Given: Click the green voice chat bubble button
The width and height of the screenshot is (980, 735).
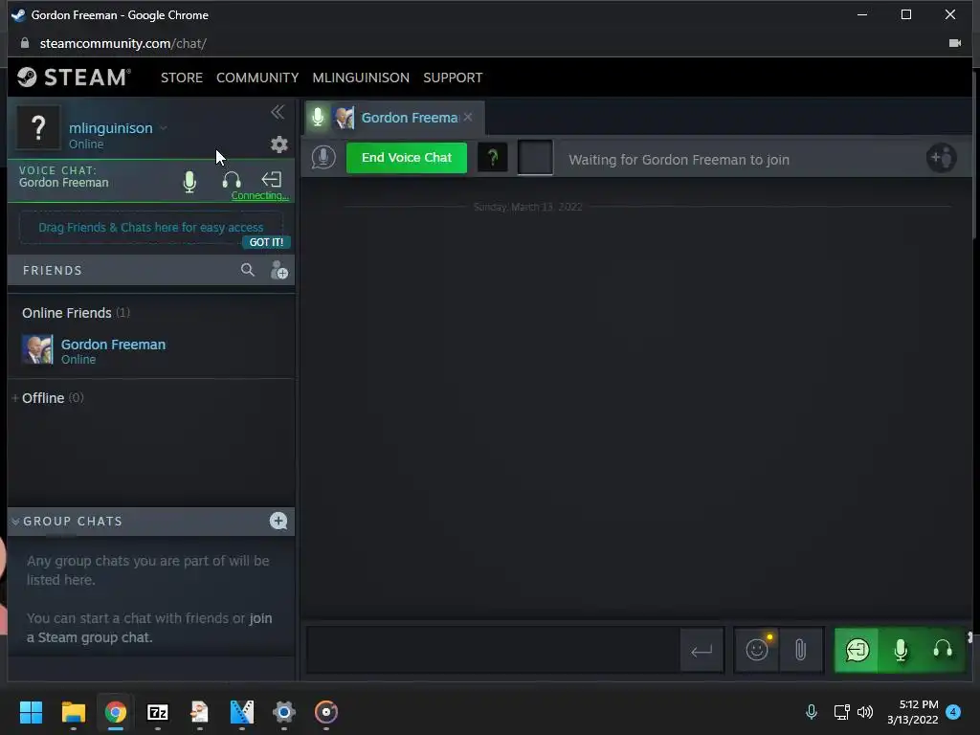Looking at the screenshot, I should pos(857,650).
